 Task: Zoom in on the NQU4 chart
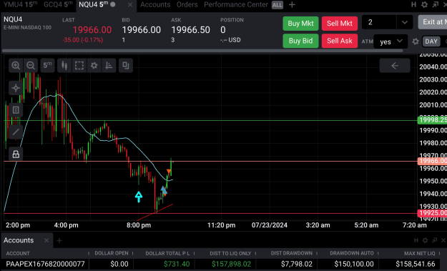coord(16,66)
